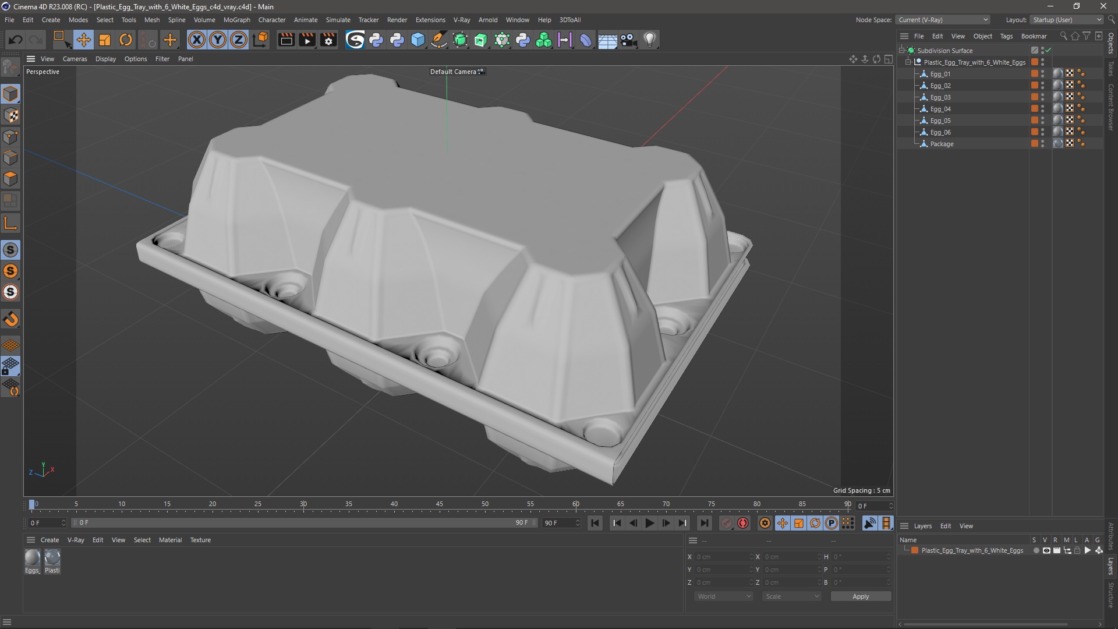This screenshot has height=629, width=1118.
Task: Open the viewport Cameras menu
Action: pyautogui.click(x=75, y=59)
